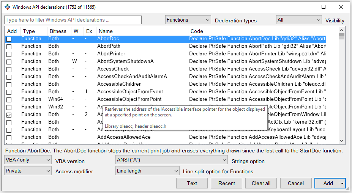Tick the checkbox for AbortDoc

pyautogui.click(x=9, y=39)
